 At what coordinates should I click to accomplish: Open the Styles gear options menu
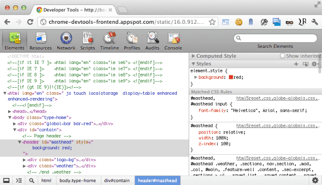tap(315, 64)
